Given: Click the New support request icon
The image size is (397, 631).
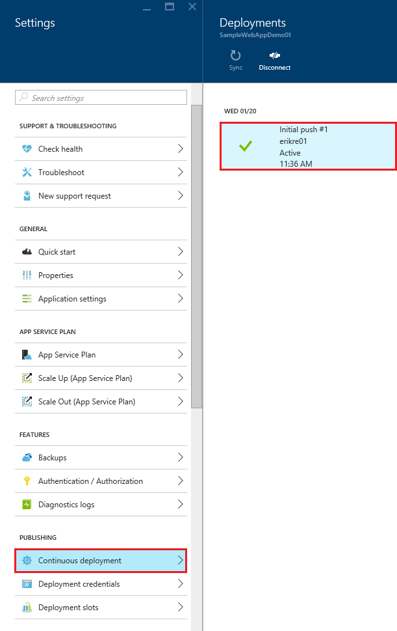Looking at the screenshot, I should (27, 196).
